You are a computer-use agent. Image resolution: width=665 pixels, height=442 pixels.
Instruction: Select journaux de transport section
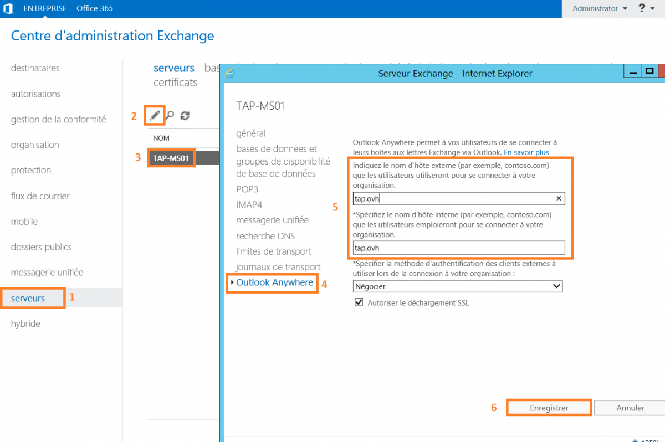(278, 267)
